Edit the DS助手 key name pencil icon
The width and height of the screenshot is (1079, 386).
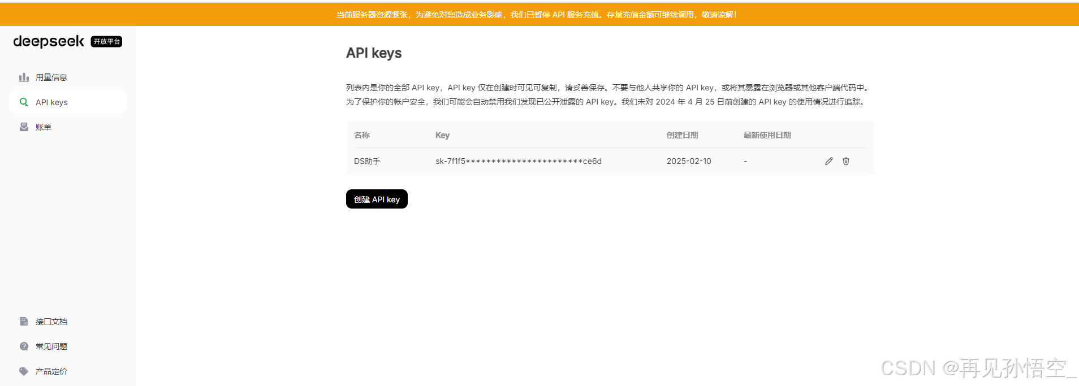click(x=829, y=161)
